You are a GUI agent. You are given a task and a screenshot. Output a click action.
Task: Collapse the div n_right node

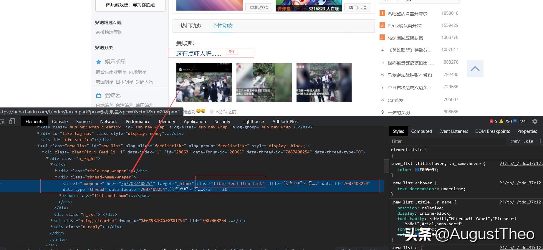47,158
